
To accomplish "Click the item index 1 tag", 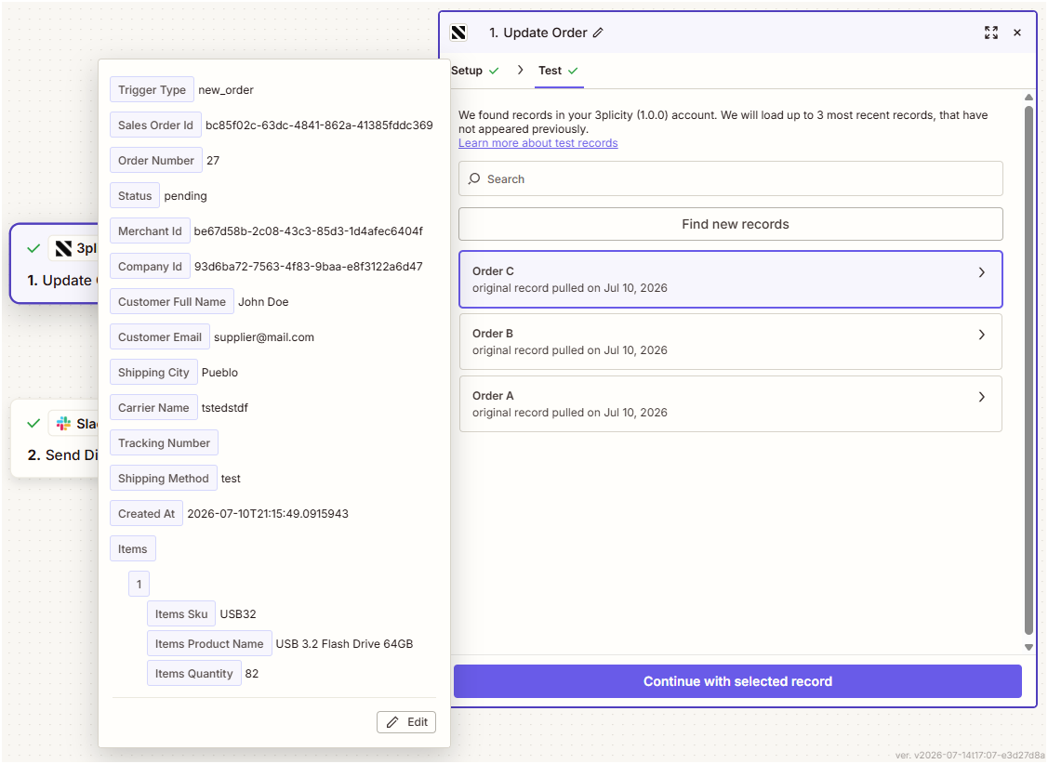I will point(139,585).
